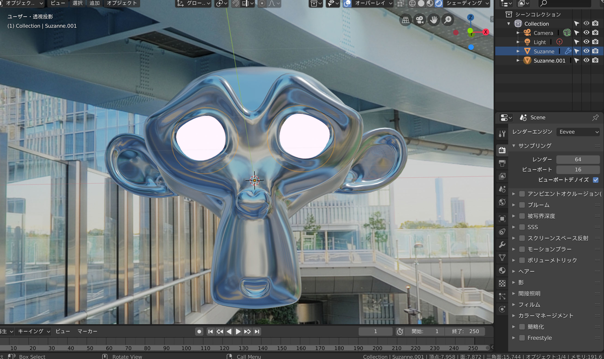This screenshot has width=604, height=359.
Task: Open World properties tab
Action: (502, 202)
